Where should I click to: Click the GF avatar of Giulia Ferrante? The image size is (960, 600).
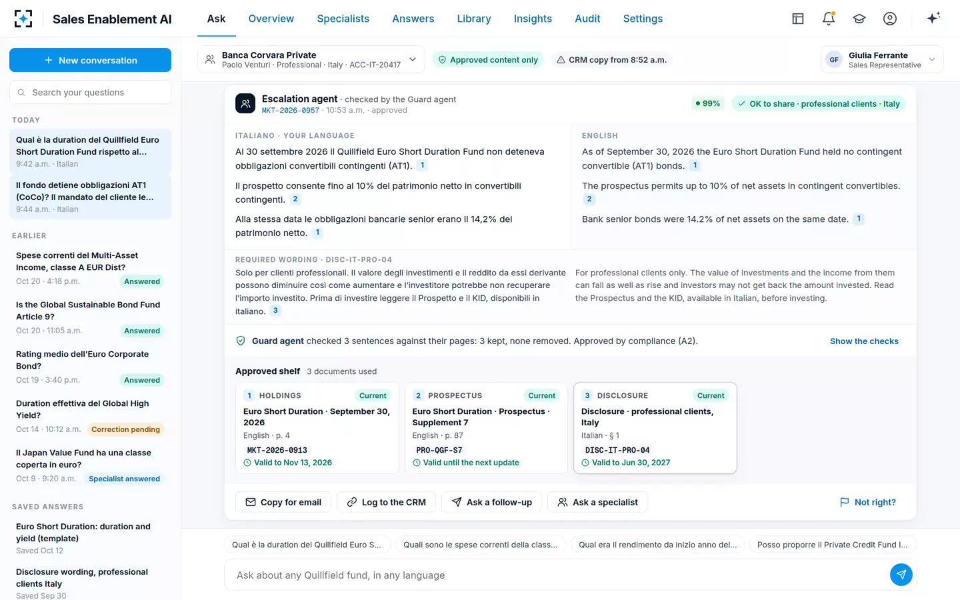(834, 60)
